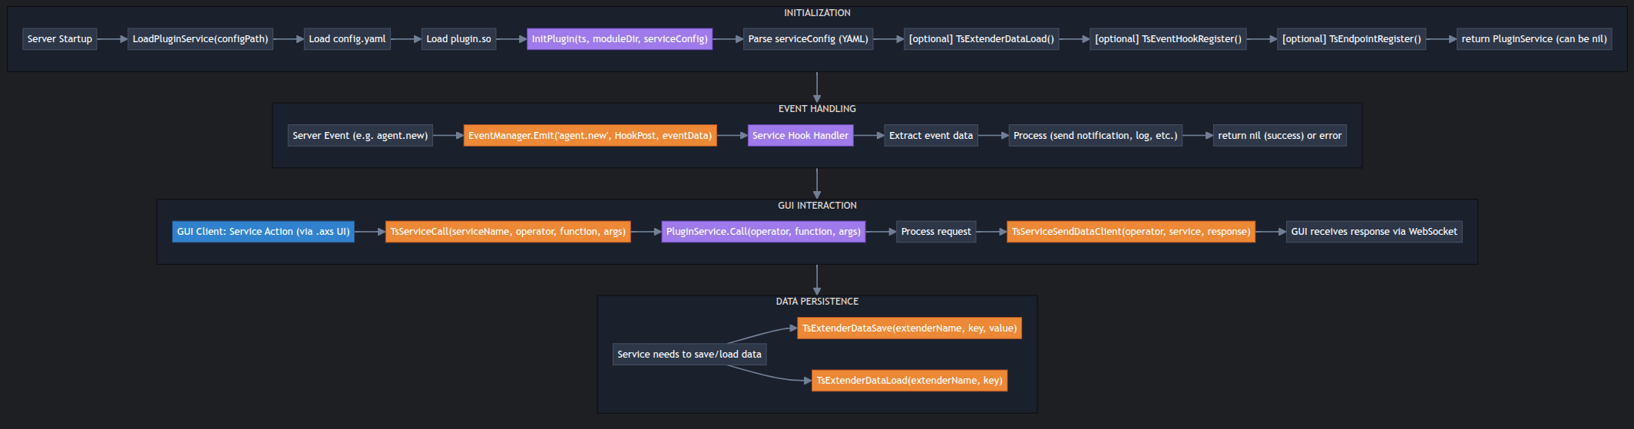This screenshot has width=1634, height=429.
Task: Select the LoadPluginService(configPath) node
Action: click(200, 39)
